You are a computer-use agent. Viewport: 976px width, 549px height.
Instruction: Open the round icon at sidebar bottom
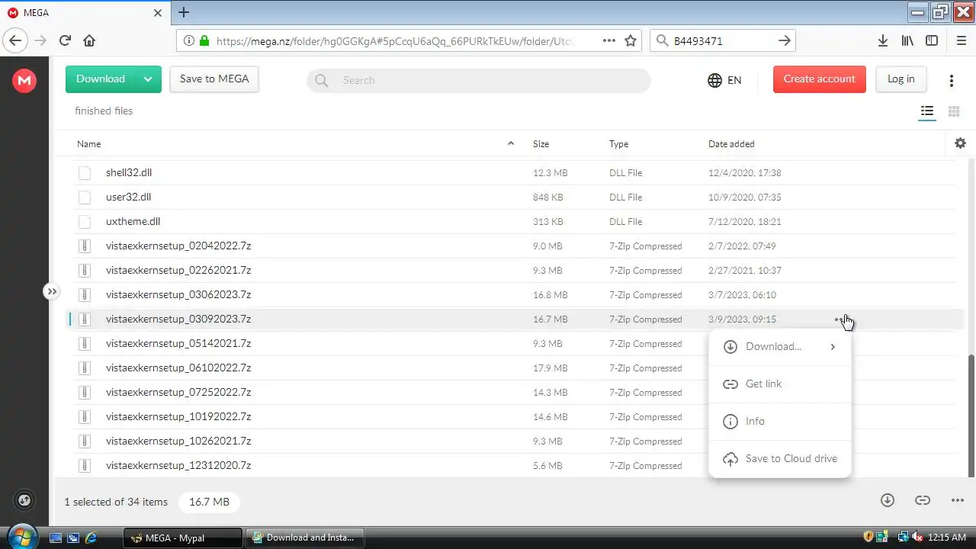coord(24,500)
